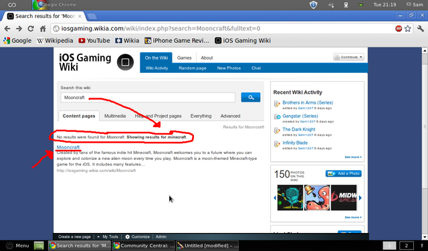The image size is (428, 251).
Task: Click the green desktop icon in taskbar
Action: pos(39,246)
